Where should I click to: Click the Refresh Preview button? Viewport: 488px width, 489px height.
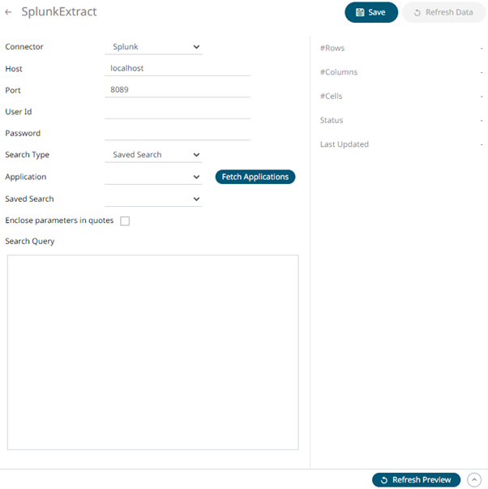pos(416,480)
